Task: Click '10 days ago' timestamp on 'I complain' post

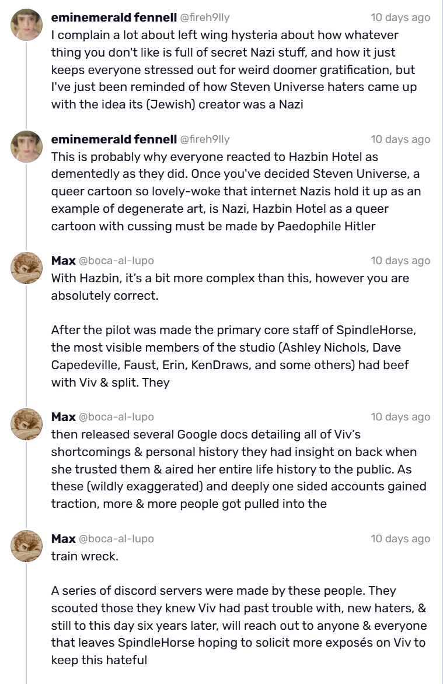Action: pyautogui.click(x=400, y=17)
